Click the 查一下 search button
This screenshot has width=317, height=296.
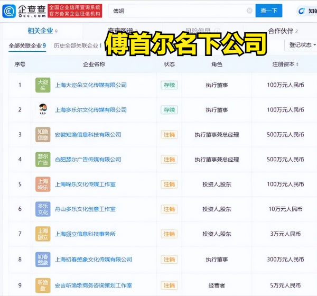269,11
